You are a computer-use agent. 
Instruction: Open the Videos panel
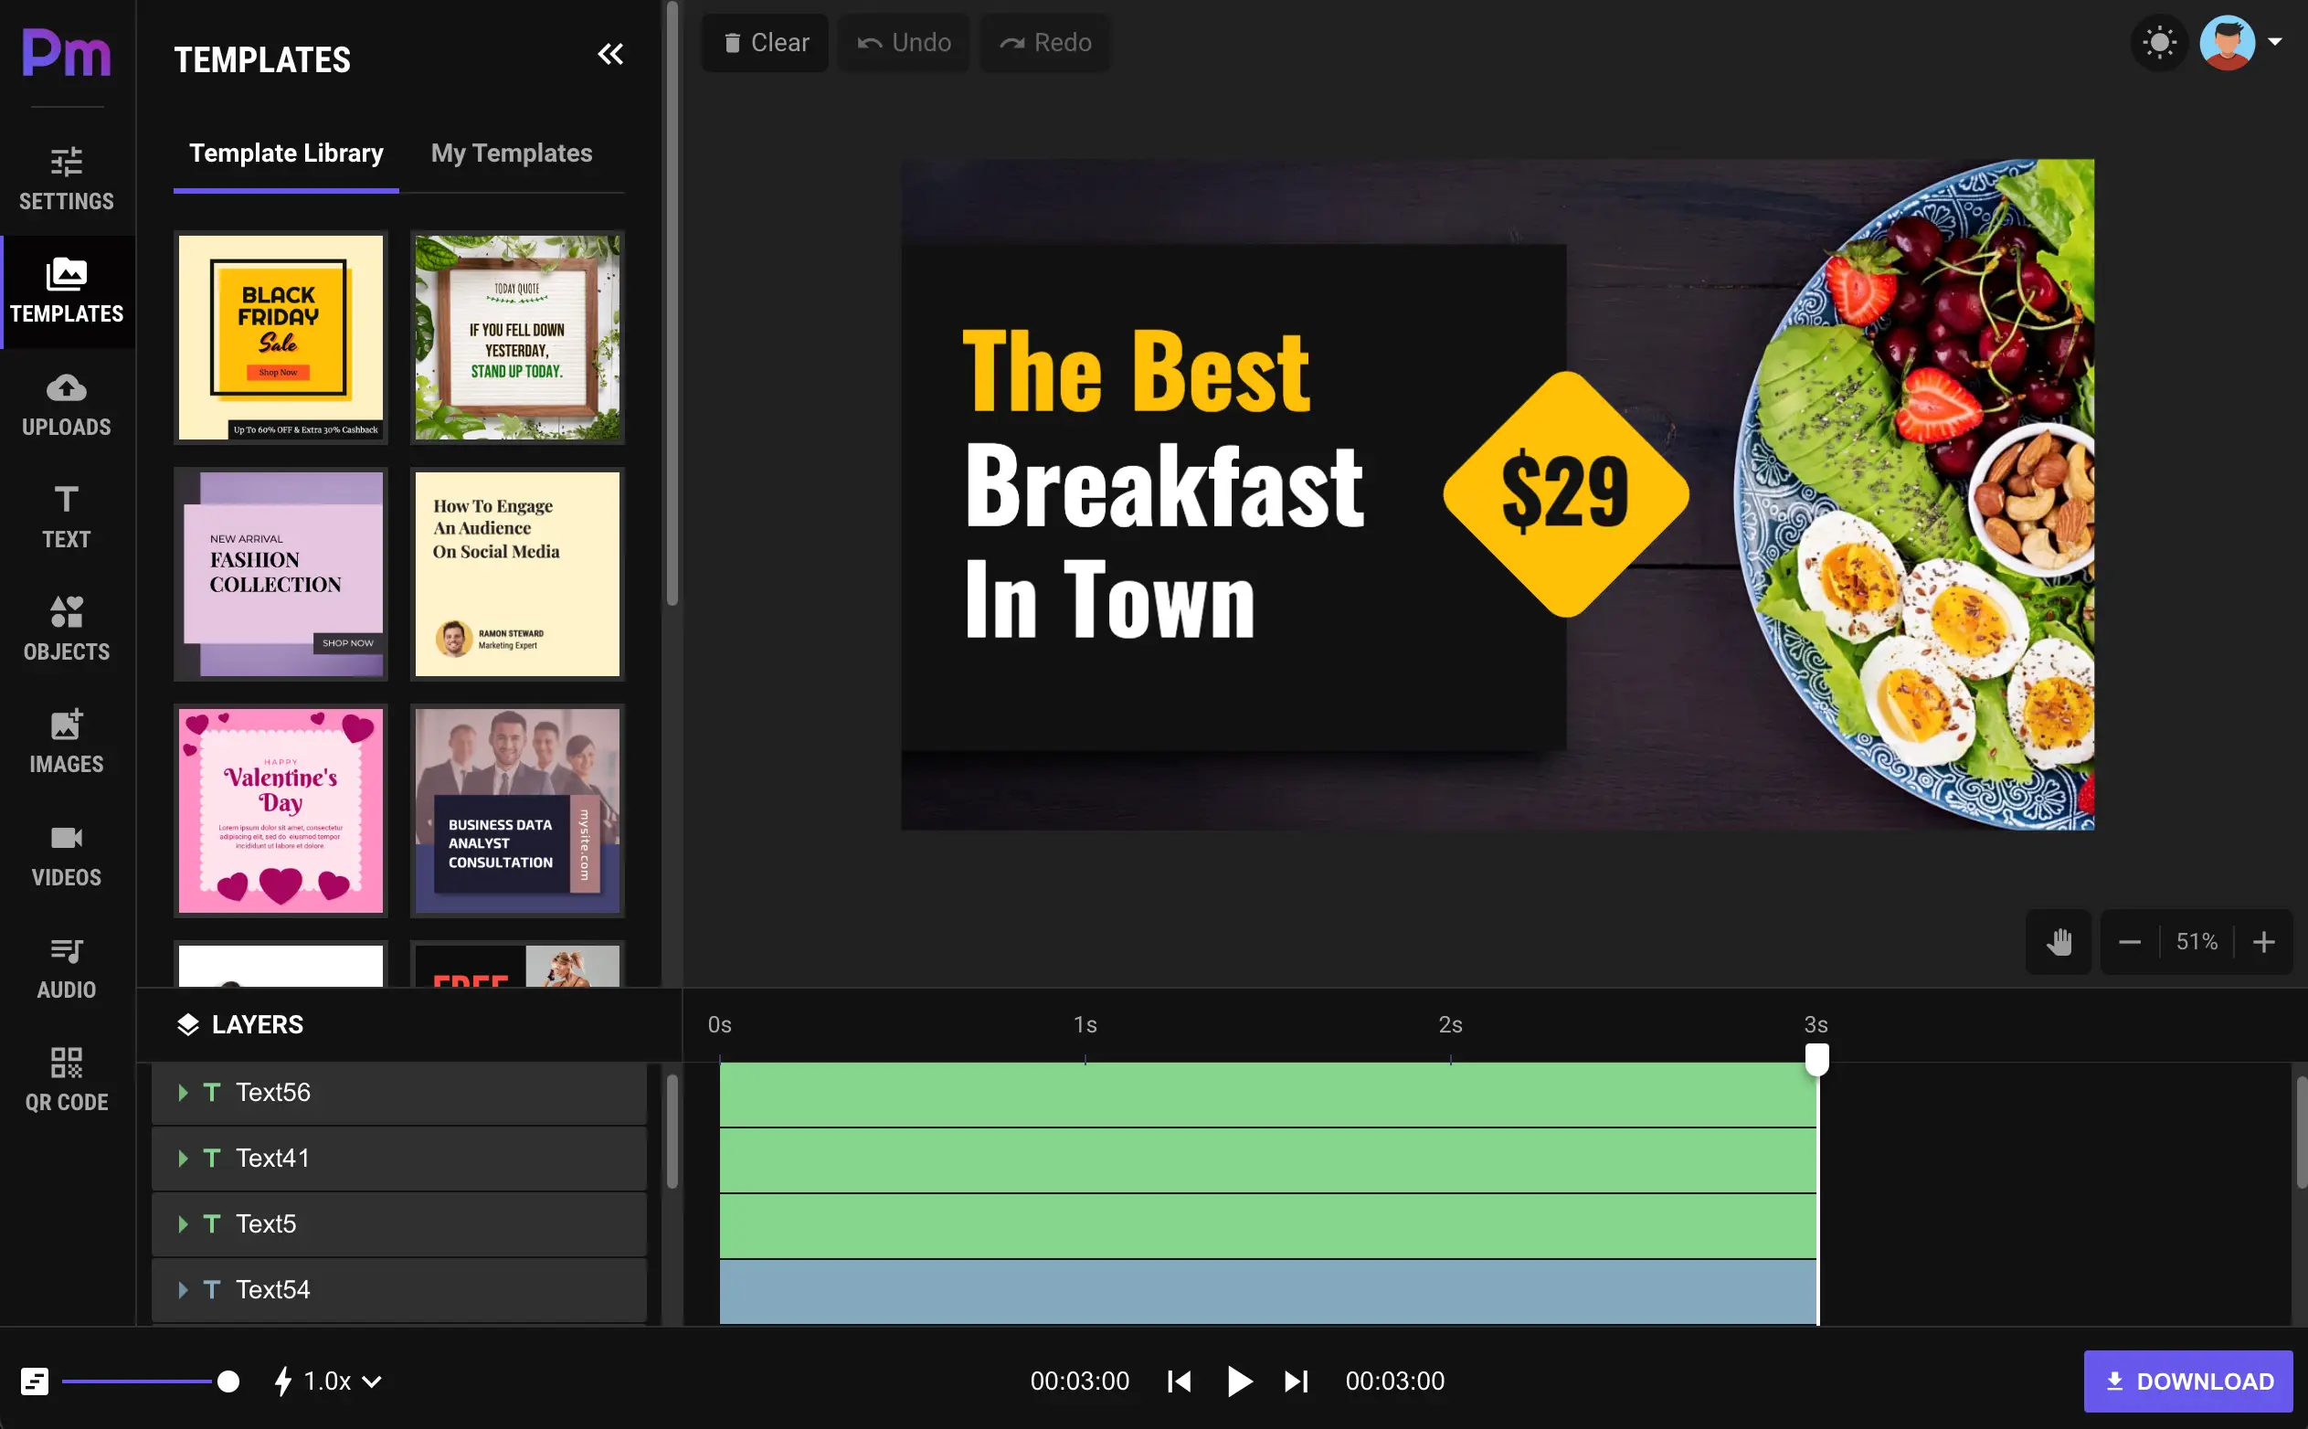pos(68,852)
